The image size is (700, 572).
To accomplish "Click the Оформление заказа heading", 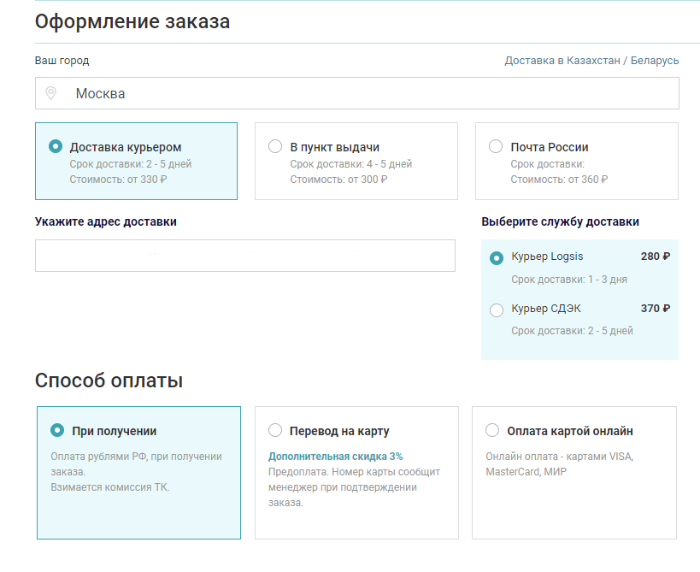I will click(132, 21).
